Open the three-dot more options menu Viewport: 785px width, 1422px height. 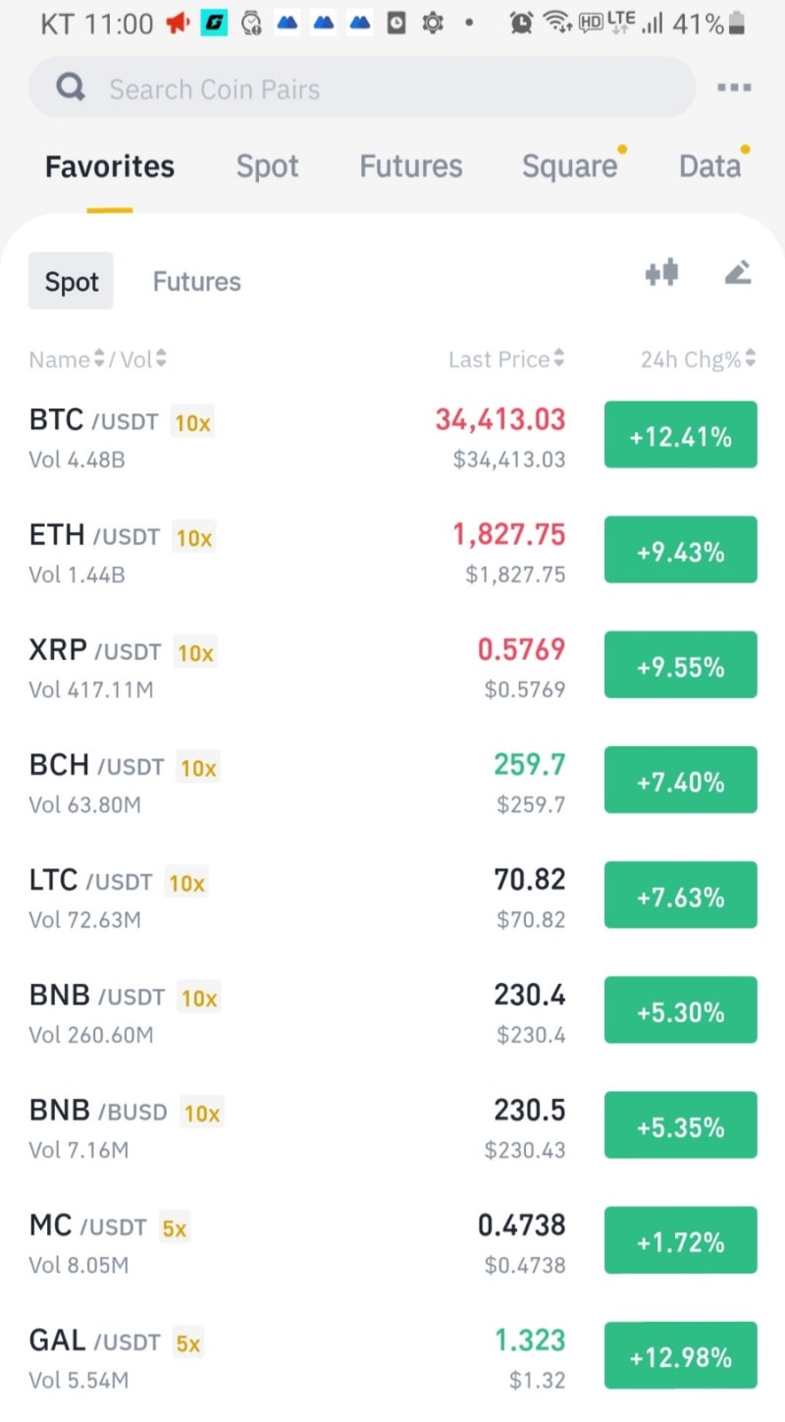pyautogui.click(x=733, y=88)
